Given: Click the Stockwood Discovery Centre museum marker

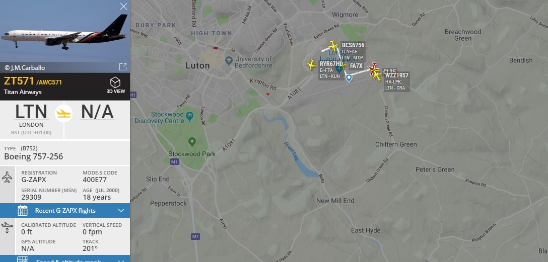Looking at the screenshot, I should pyautogui.click(x=189, y=116).
